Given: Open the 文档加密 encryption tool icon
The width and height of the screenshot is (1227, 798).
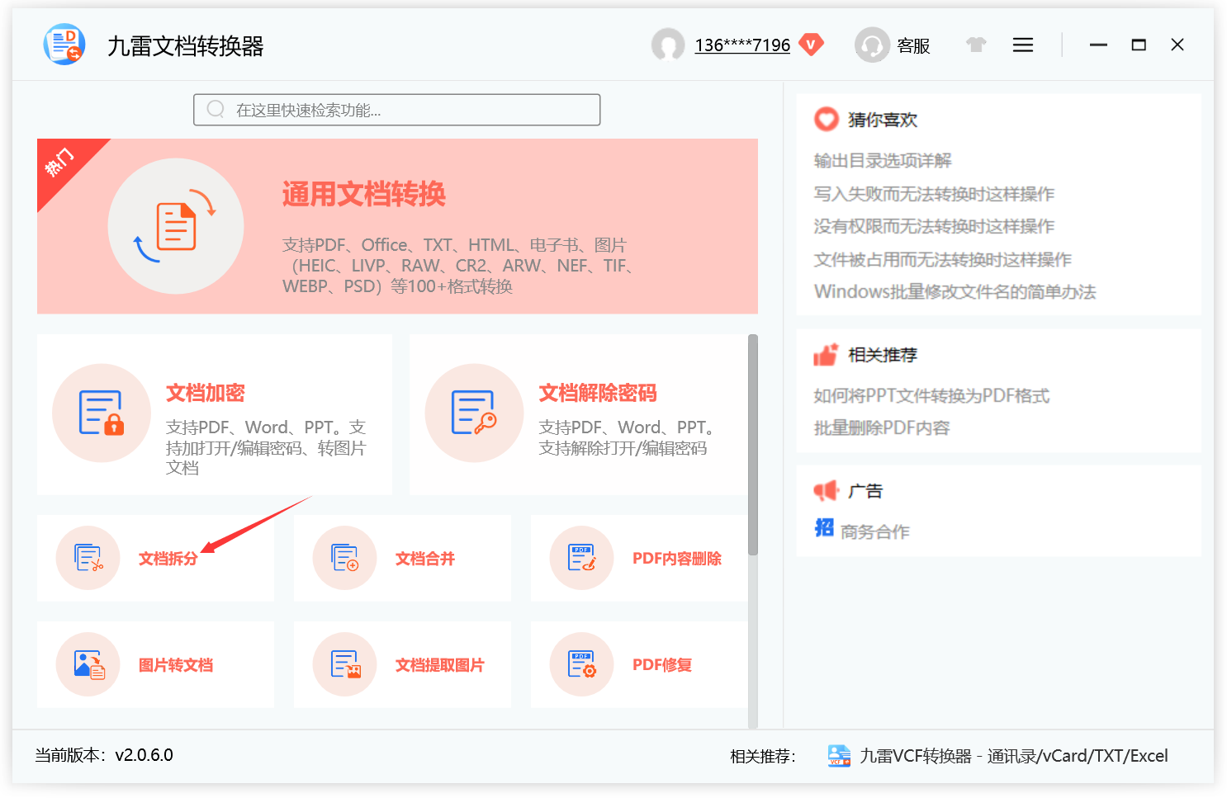Looking at the screenshot, I should point(102,413).
